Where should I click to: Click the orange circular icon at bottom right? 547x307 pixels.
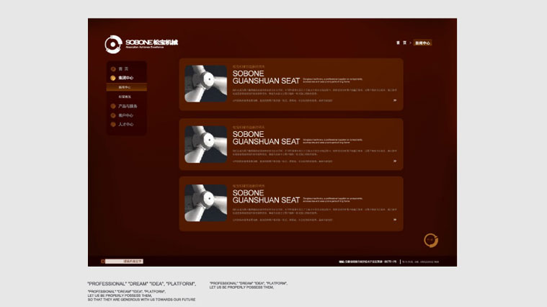(x=430, y=240)
